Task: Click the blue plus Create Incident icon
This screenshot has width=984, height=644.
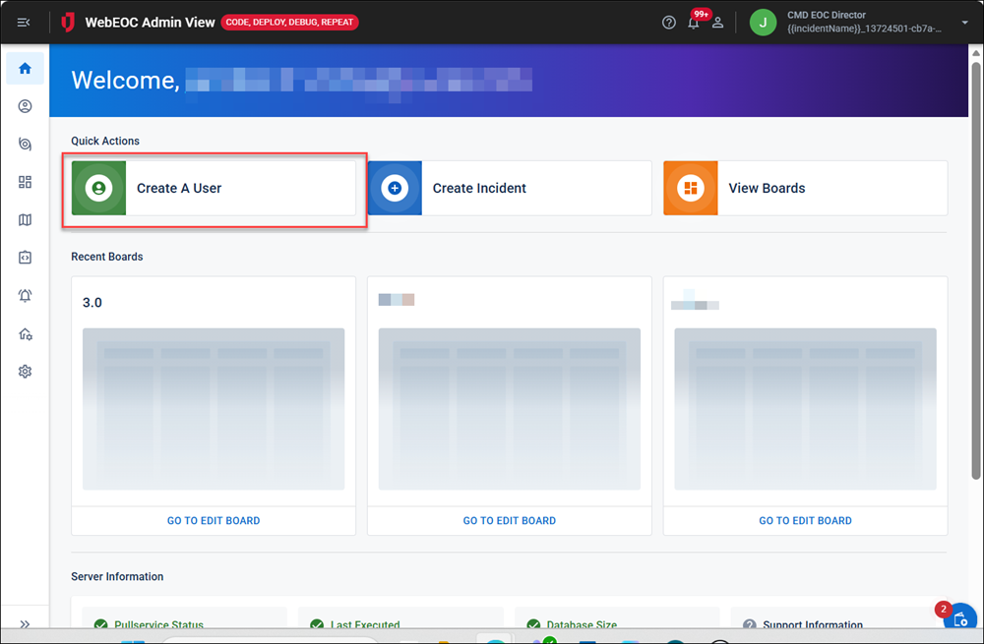Action: coord(395,188)
